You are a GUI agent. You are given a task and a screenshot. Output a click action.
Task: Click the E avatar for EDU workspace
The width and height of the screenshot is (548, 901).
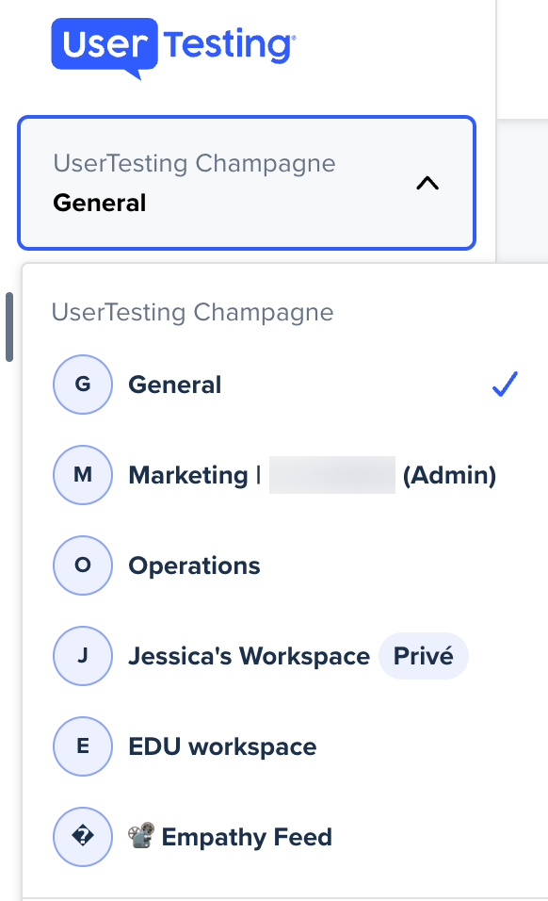pyautogui.click(x=83, y=746)
